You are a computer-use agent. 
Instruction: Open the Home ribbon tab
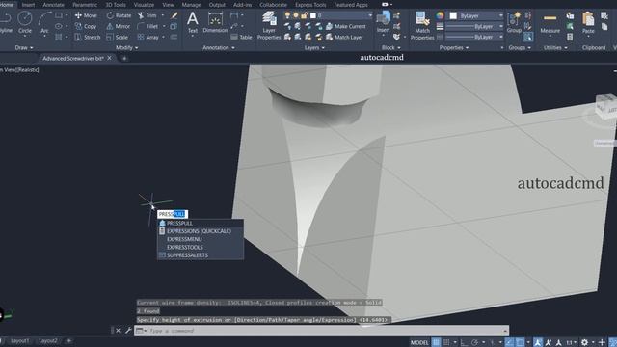pos(7,5)
